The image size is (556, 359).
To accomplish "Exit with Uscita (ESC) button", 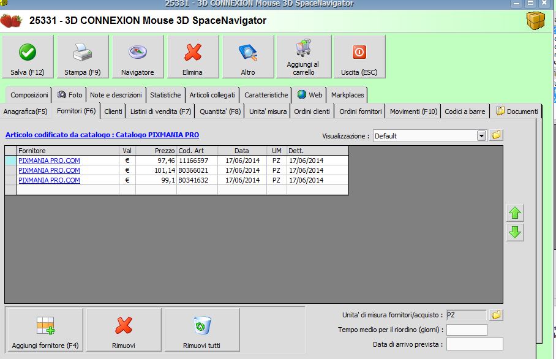I will point(359,57).
